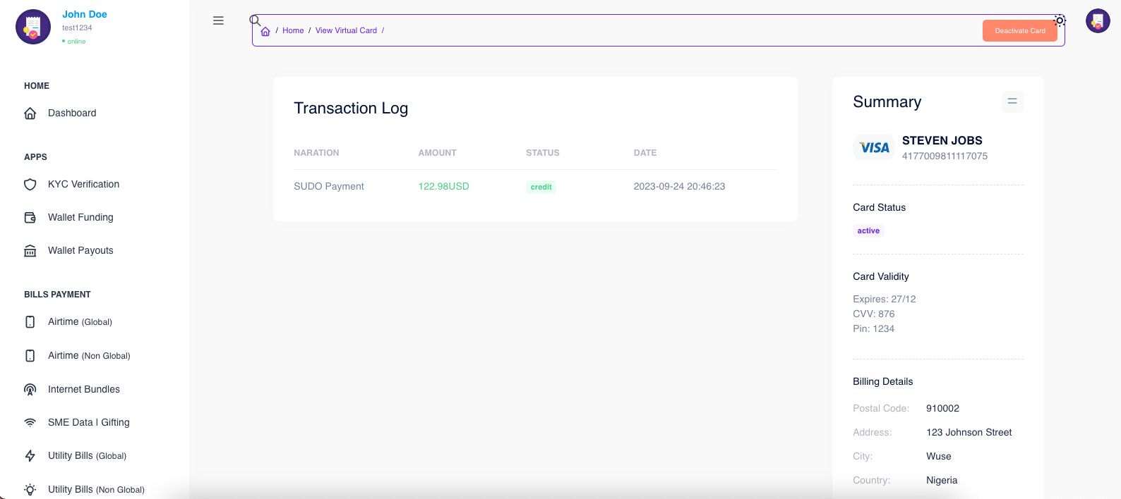Image resolution: width=1121 pixels, height=499 pixels.
Task: Click the online status indicator
Action: [74, 42]
